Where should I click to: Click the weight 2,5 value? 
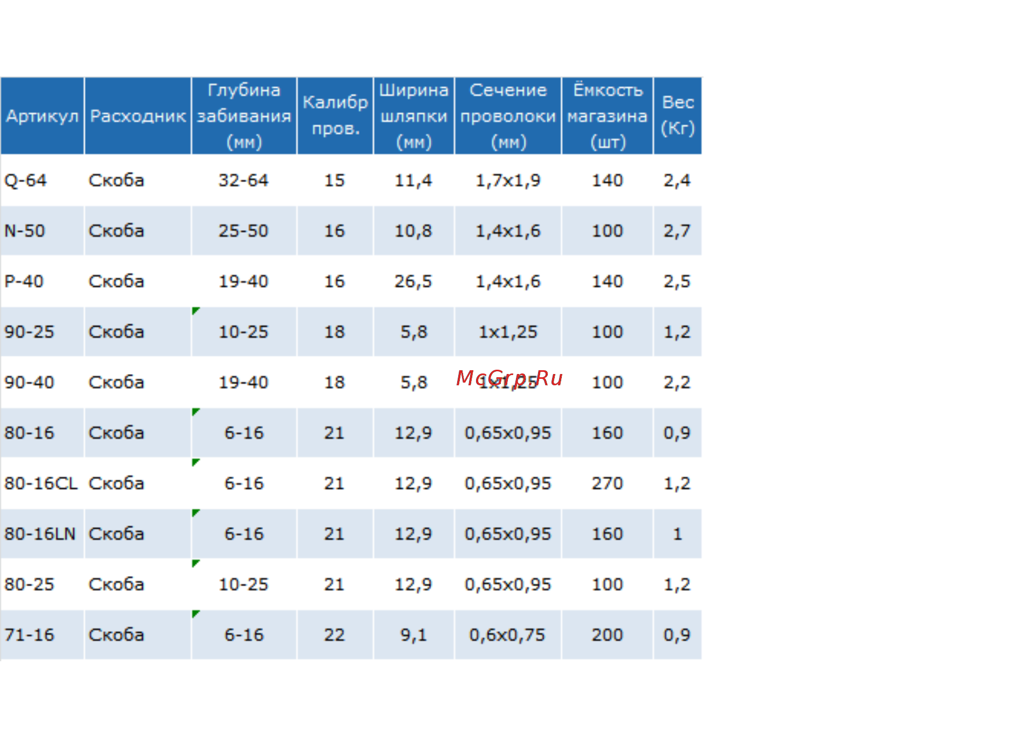[677, 281]
